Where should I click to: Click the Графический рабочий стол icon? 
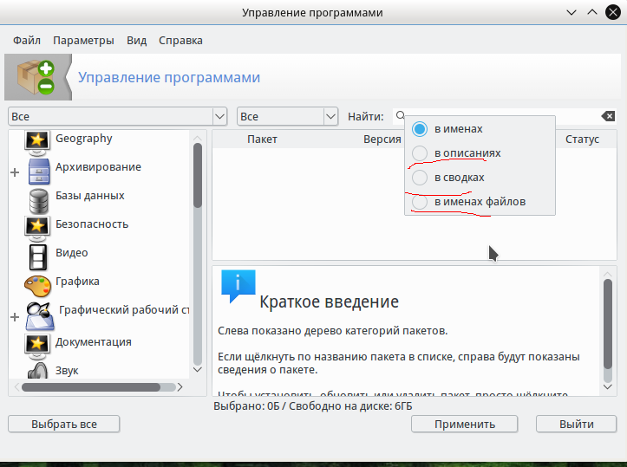[39, 315]
